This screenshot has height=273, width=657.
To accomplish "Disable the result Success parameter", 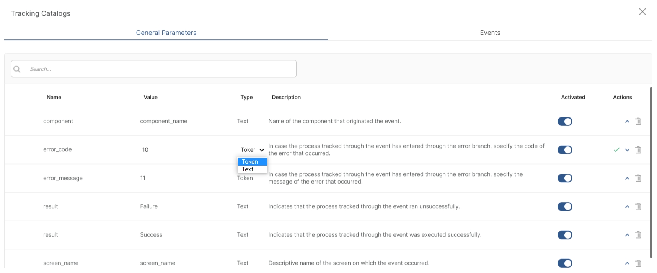I will 565,235.
